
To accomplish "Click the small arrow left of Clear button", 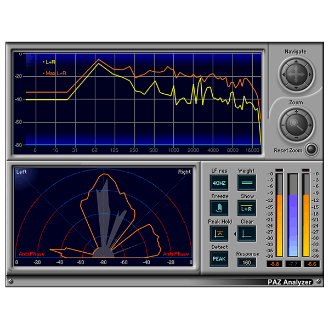I will point(235,234).
